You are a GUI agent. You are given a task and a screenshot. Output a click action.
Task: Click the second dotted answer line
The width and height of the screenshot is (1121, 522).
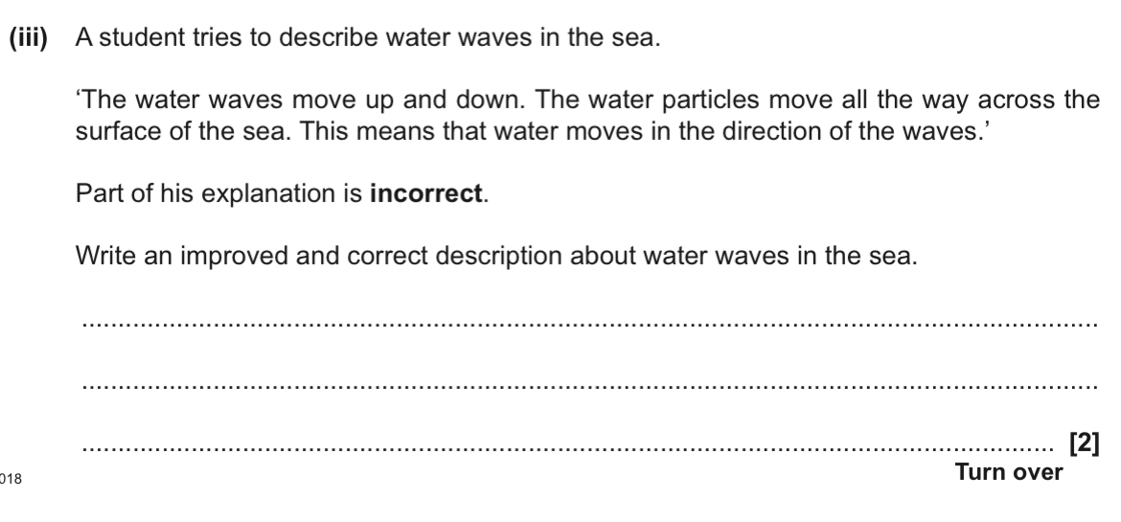click(x=590, y=387)
